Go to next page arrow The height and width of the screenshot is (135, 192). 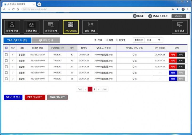(x=99, y=89)
